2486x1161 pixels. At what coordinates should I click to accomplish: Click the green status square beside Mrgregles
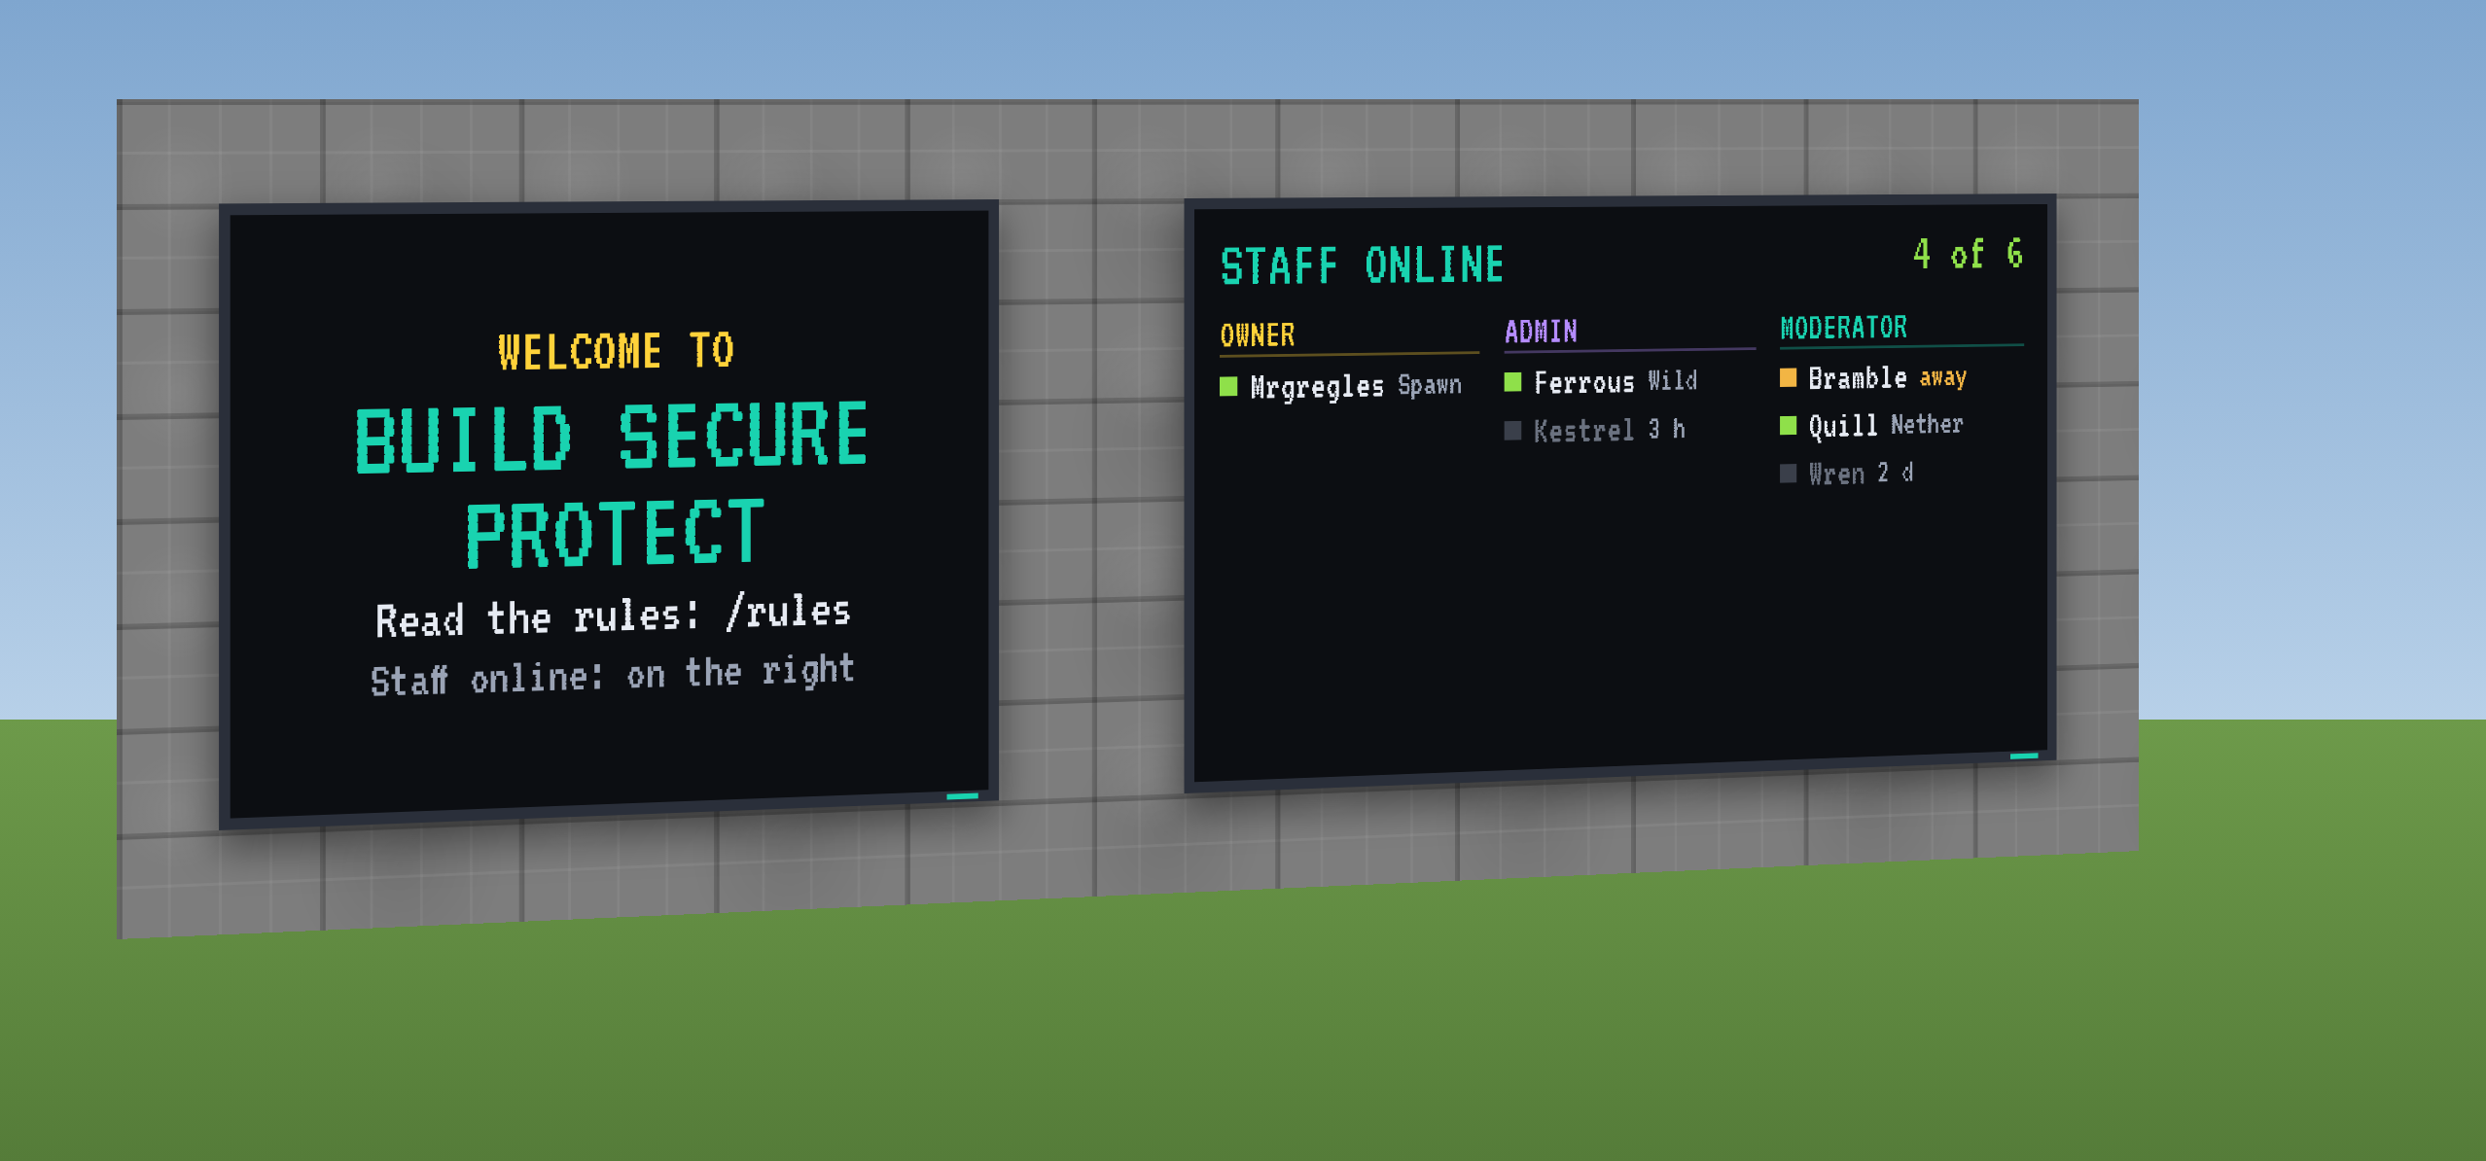[1228, 387]
